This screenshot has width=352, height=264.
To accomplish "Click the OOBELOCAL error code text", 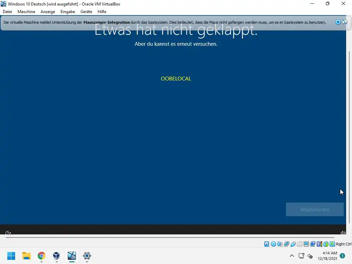I will click(176, 79).
